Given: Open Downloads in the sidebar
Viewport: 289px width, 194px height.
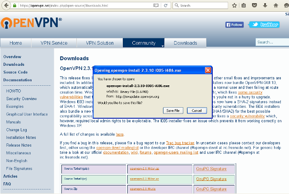Looking at the screenshot, I should click(x=14, y=65).
